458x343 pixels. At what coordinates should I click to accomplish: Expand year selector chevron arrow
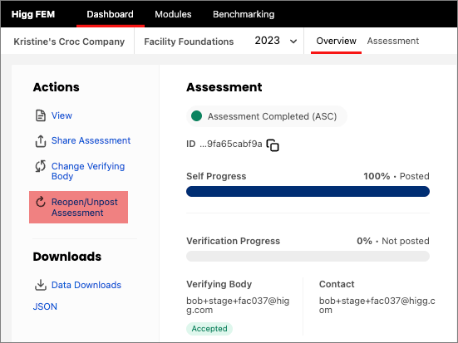point(293,42)
